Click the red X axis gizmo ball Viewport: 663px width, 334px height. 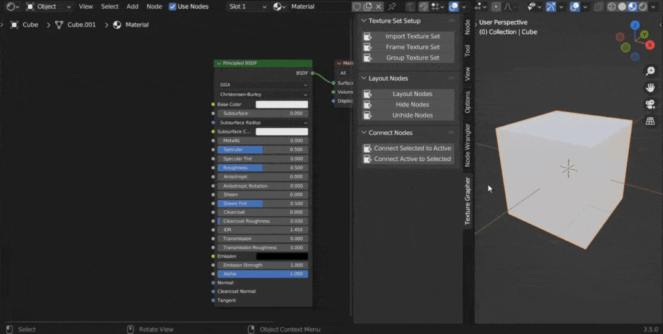[650, 45]
